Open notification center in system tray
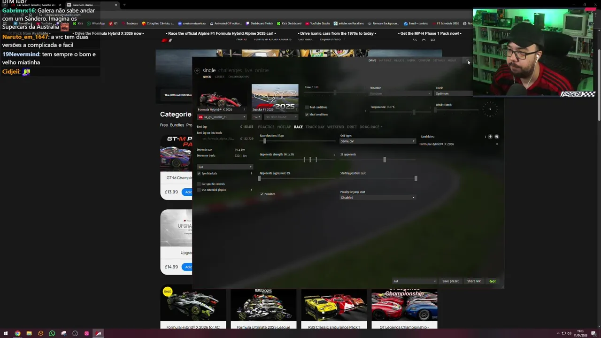 [594, 333]
